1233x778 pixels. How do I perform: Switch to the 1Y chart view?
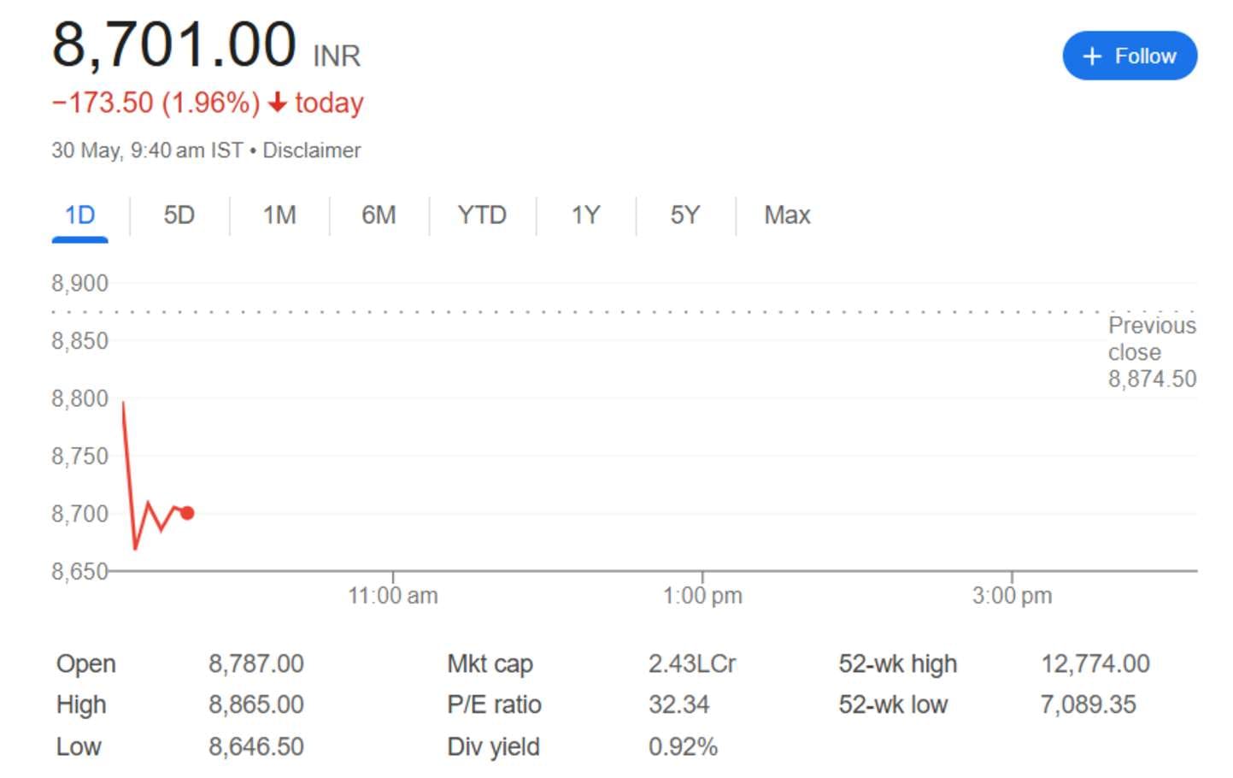coord(585,215)
